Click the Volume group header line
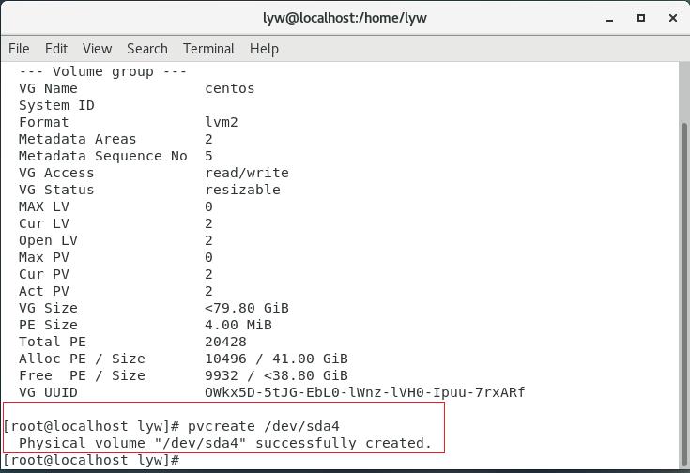The height and width of the screenshot is (473, 690). (103, 71)
